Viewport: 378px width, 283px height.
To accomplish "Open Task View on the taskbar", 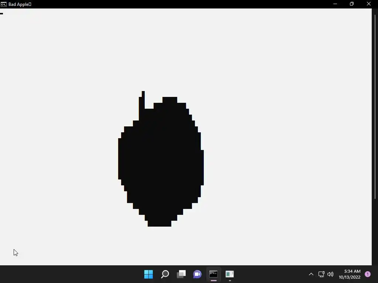I will (181, 274).
